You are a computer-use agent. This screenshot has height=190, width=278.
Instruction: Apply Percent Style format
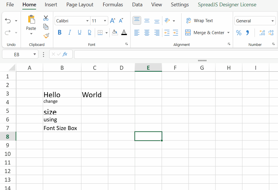[x=239, y=33]
